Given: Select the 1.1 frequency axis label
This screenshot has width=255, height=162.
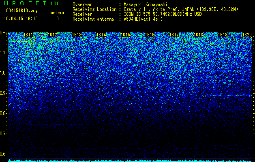Looking at the screenshot, I should [x=2, y=53].
